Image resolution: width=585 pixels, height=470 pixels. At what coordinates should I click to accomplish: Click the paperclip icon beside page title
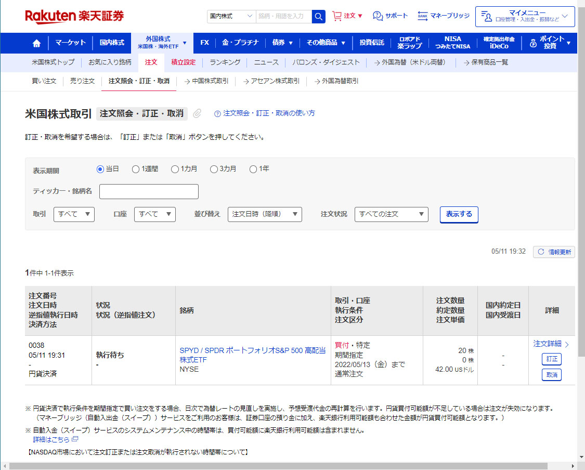(197, 113)
